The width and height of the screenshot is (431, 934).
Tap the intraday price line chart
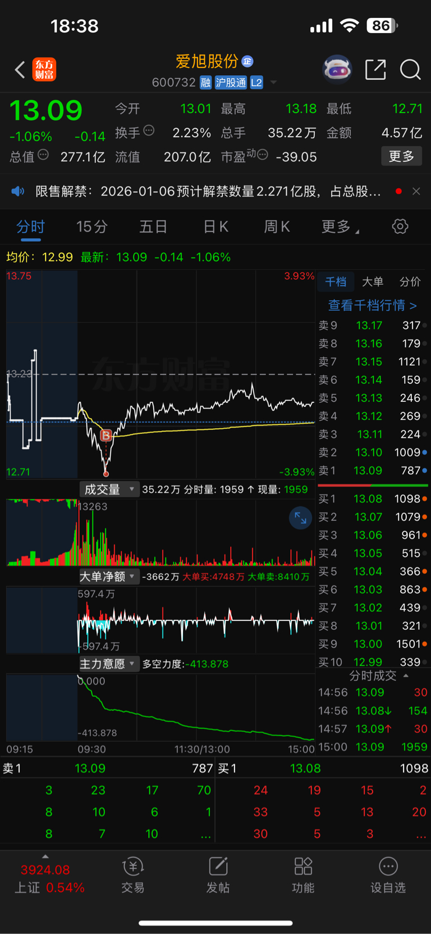point(161,374)
